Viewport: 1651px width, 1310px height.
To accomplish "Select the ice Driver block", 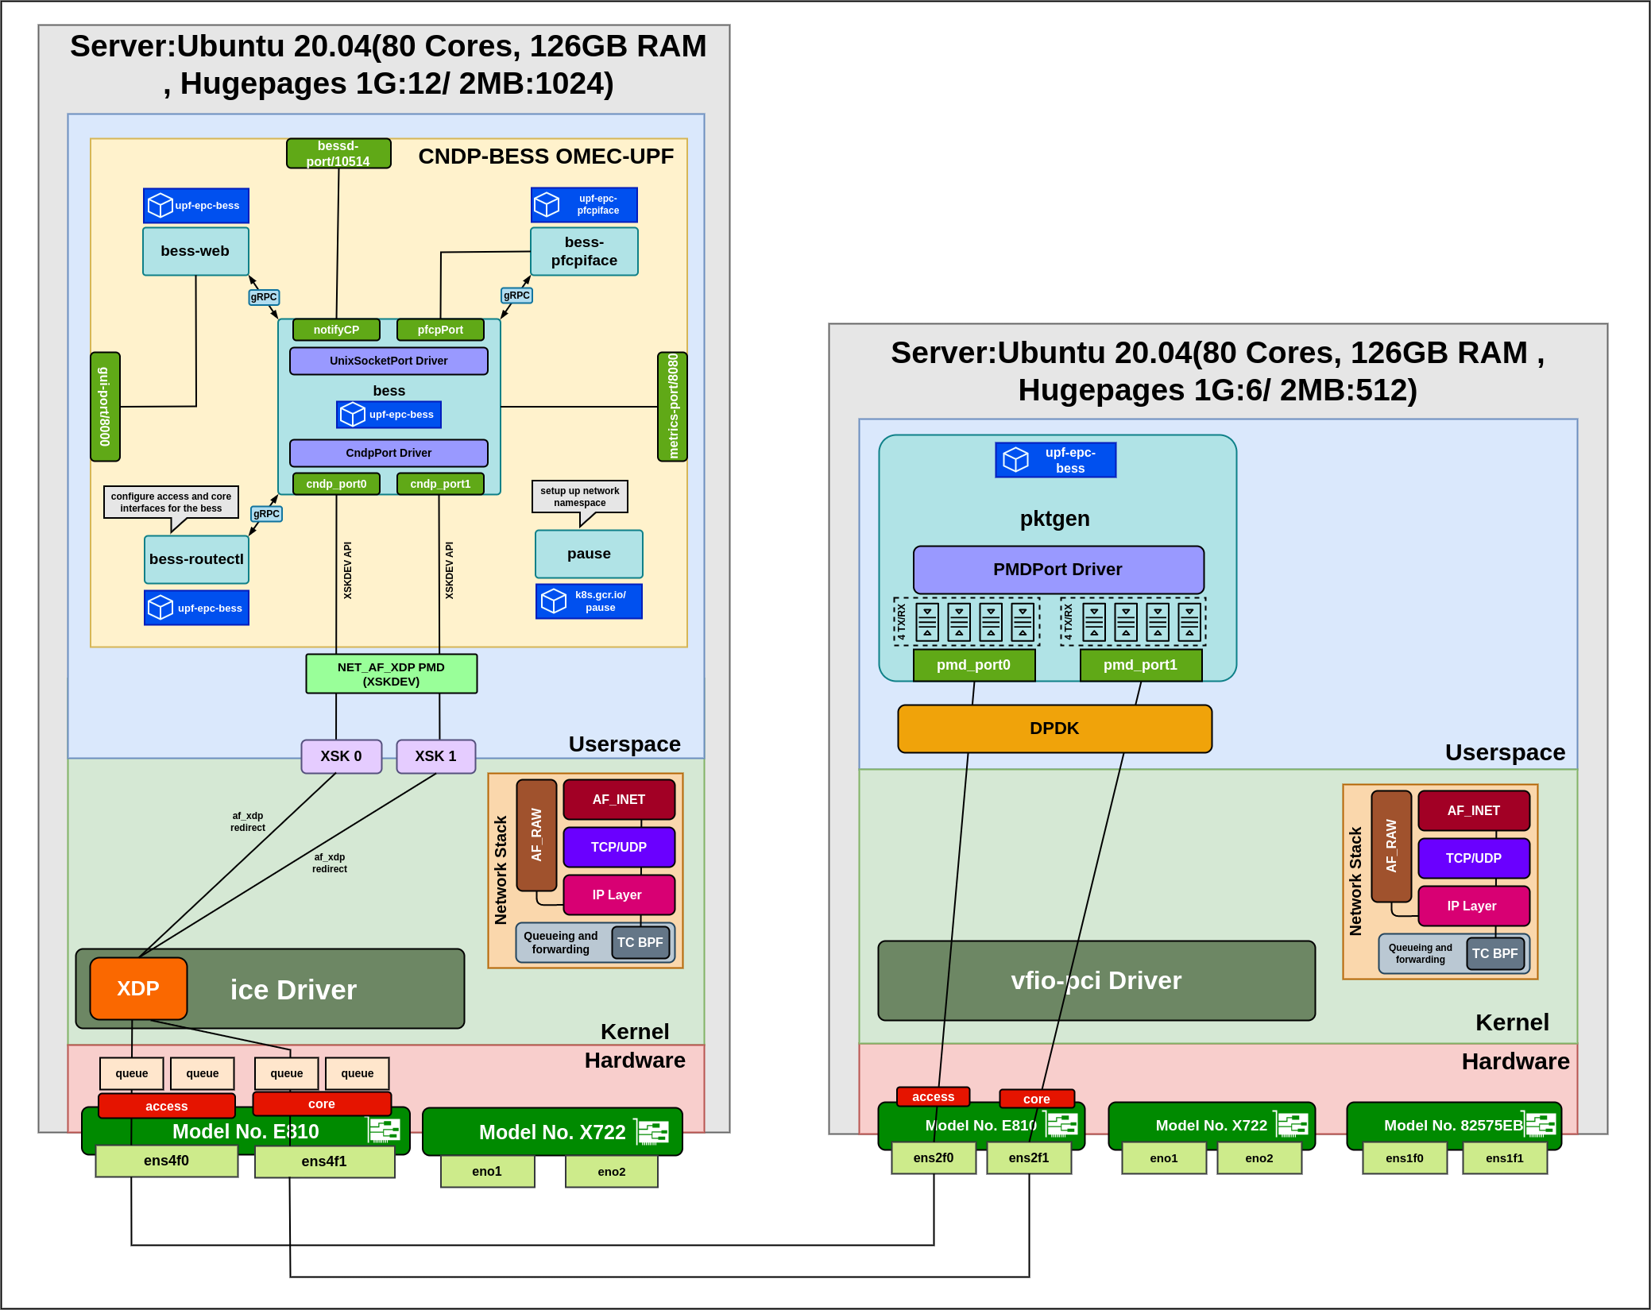I will [x=270, y=988].
